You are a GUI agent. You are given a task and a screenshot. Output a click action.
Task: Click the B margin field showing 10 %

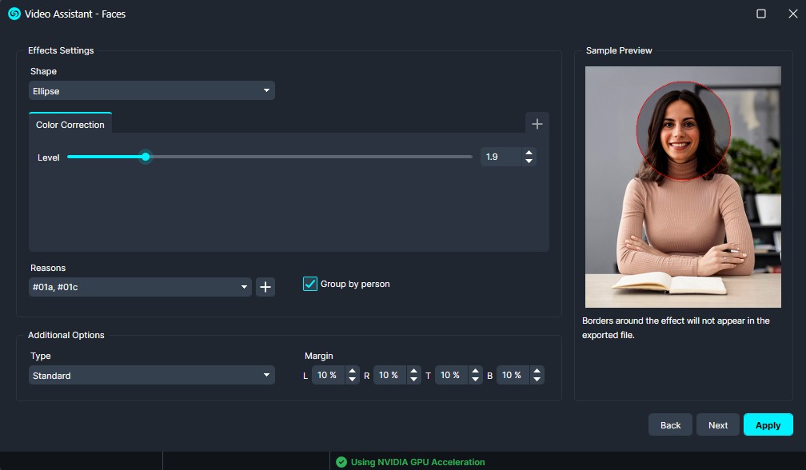(513, 375)
